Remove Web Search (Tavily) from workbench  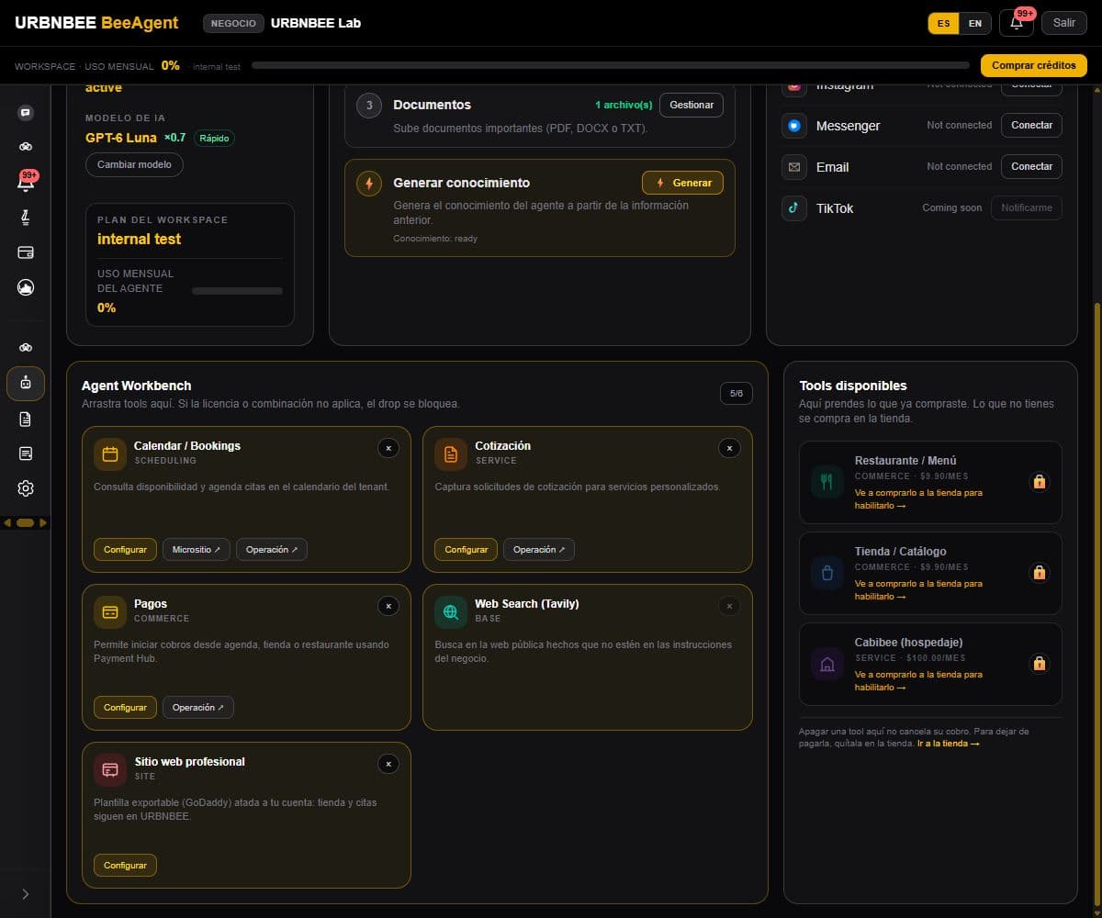pos(729,606)
